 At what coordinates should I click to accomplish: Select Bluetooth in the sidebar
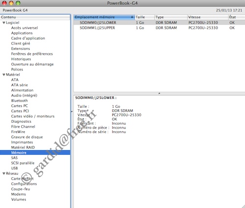[20, 101]
